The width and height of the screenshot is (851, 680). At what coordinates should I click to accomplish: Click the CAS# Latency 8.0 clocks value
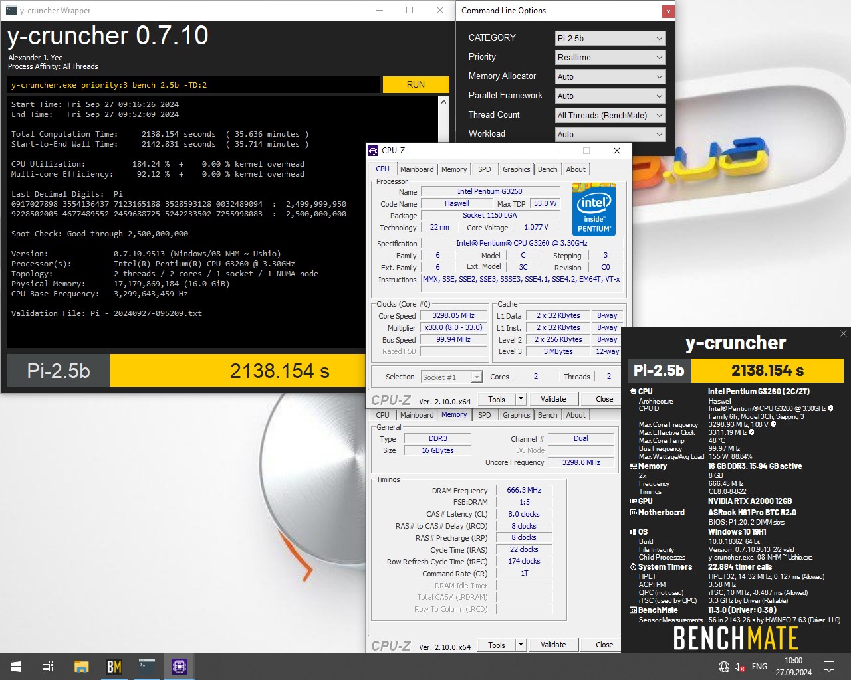[524, 515]
